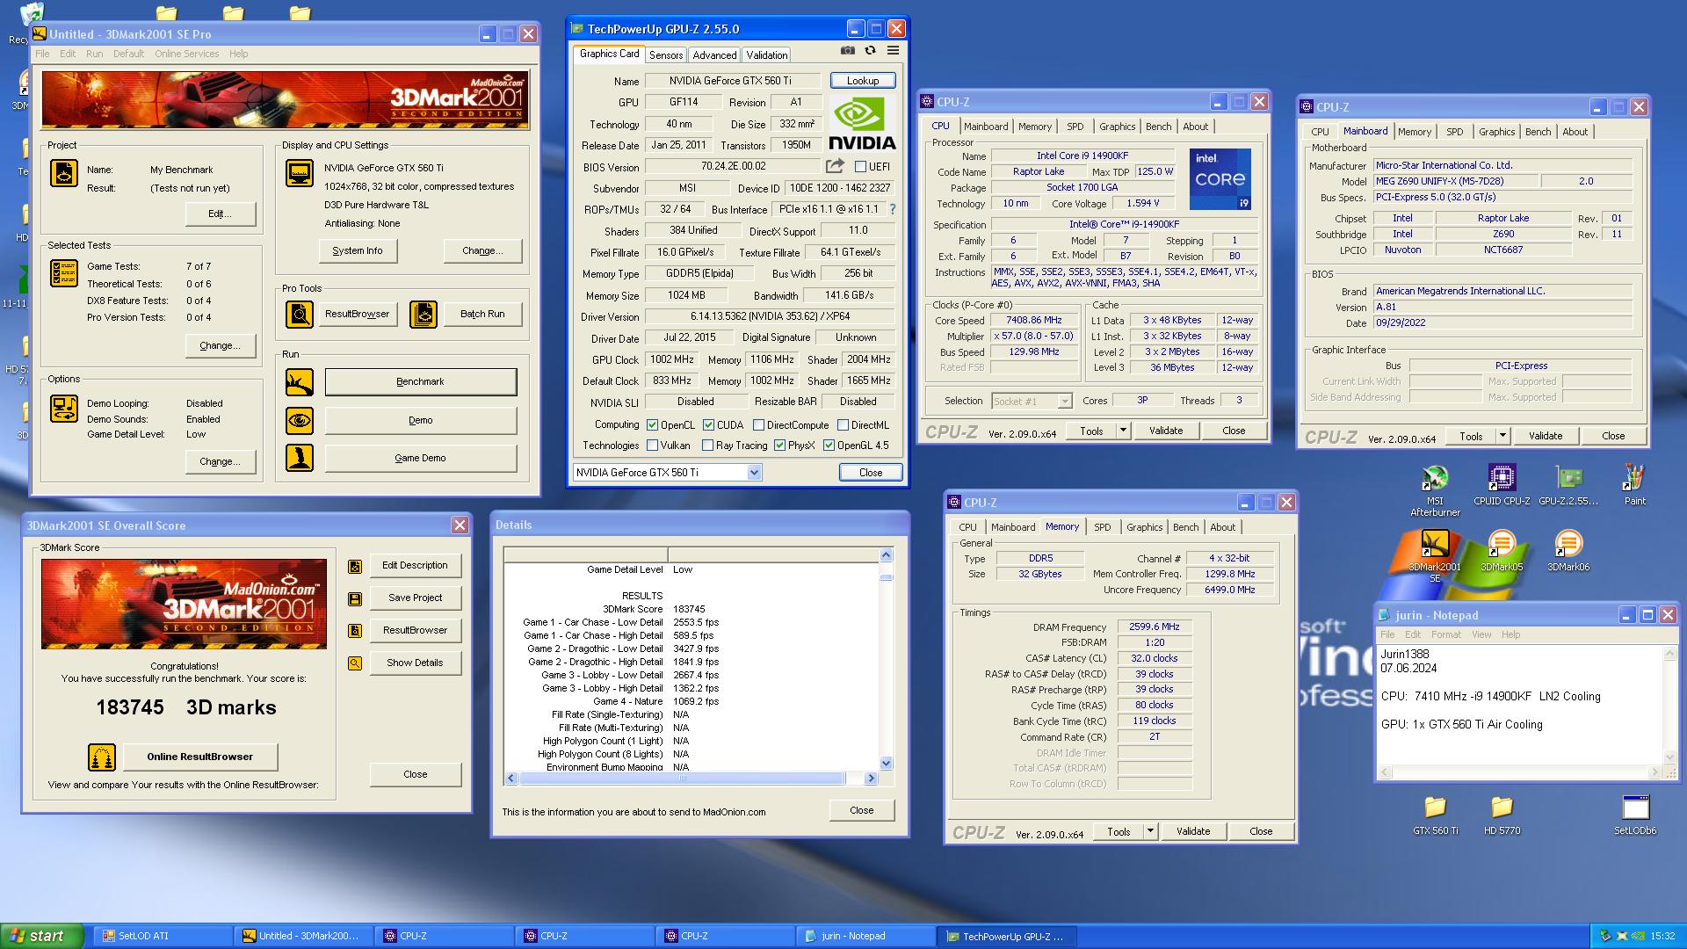The image size is (1687, 949).
Task: Switch to SPD tab in CPU-Z Memory window
Action: (1102, 527)
